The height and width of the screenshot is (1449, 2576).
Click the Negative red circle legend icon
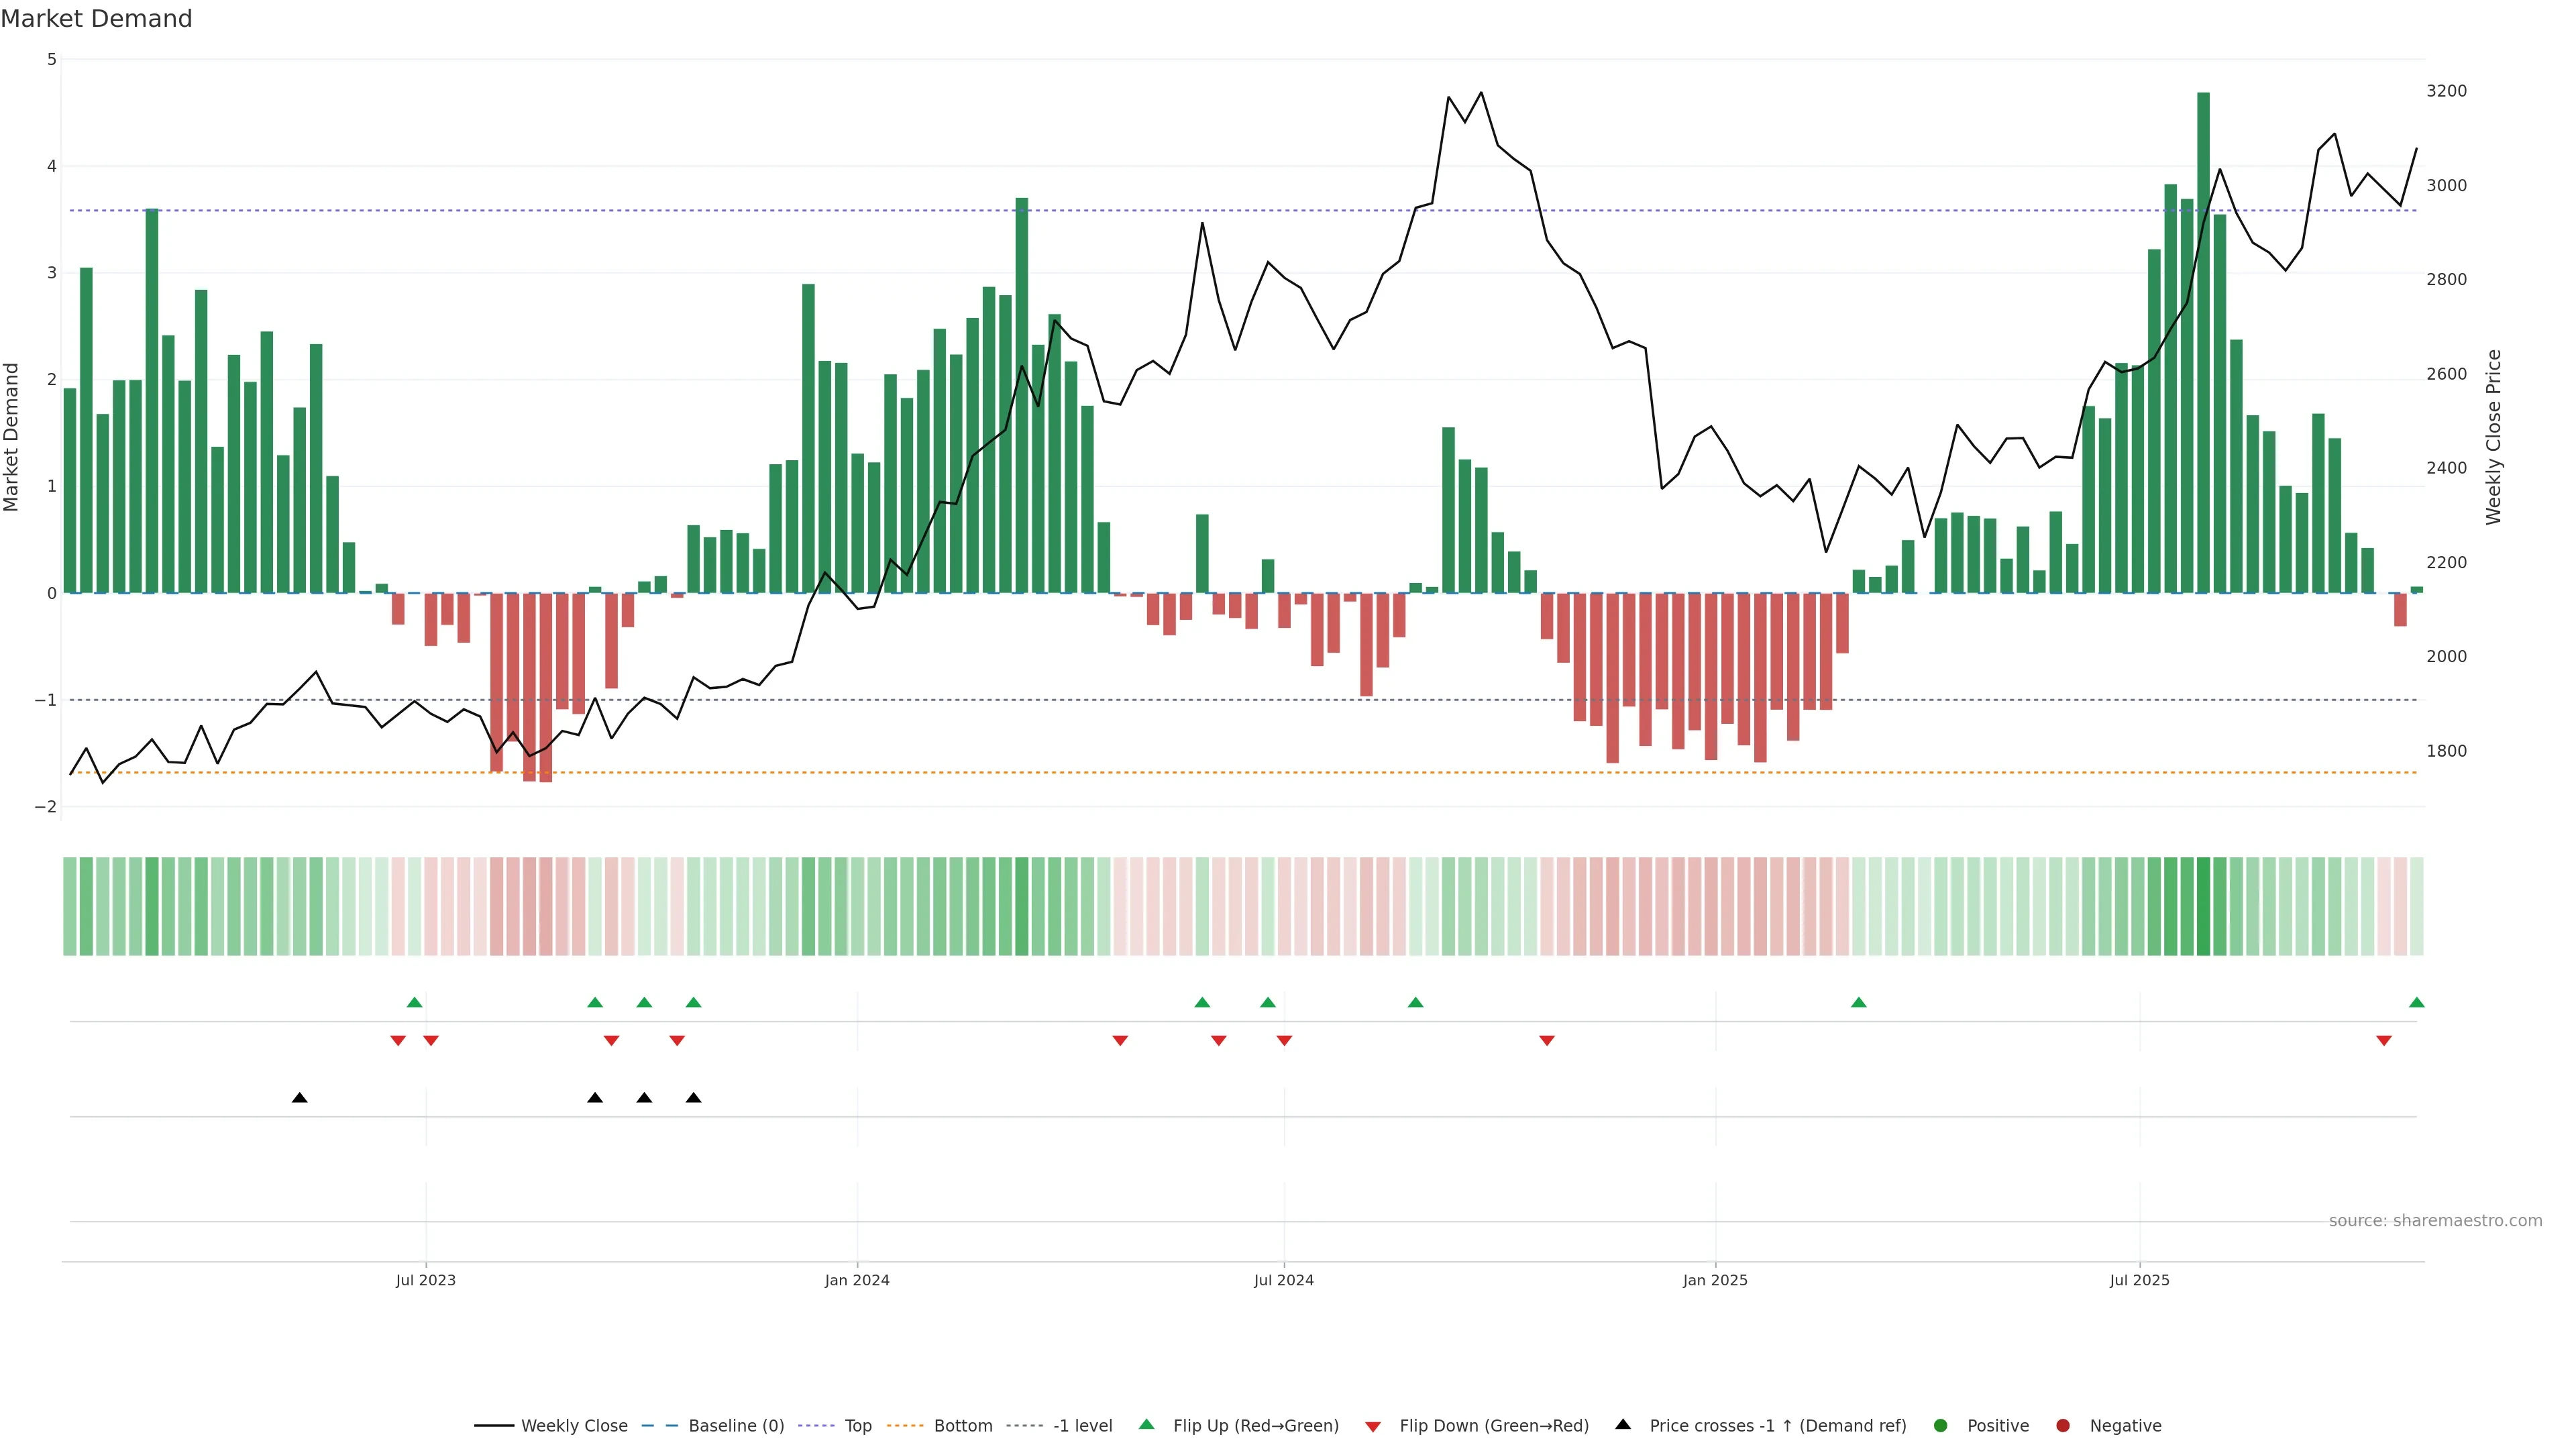coord(2063,1426)
